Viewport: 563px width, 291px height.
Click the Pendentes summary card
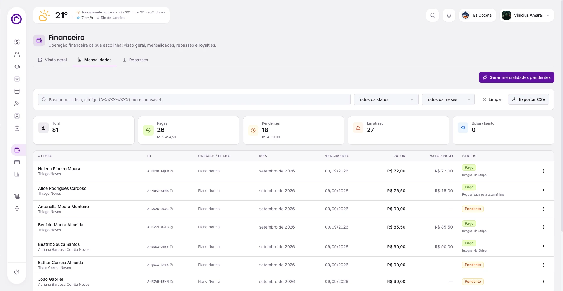pos(293,130)
